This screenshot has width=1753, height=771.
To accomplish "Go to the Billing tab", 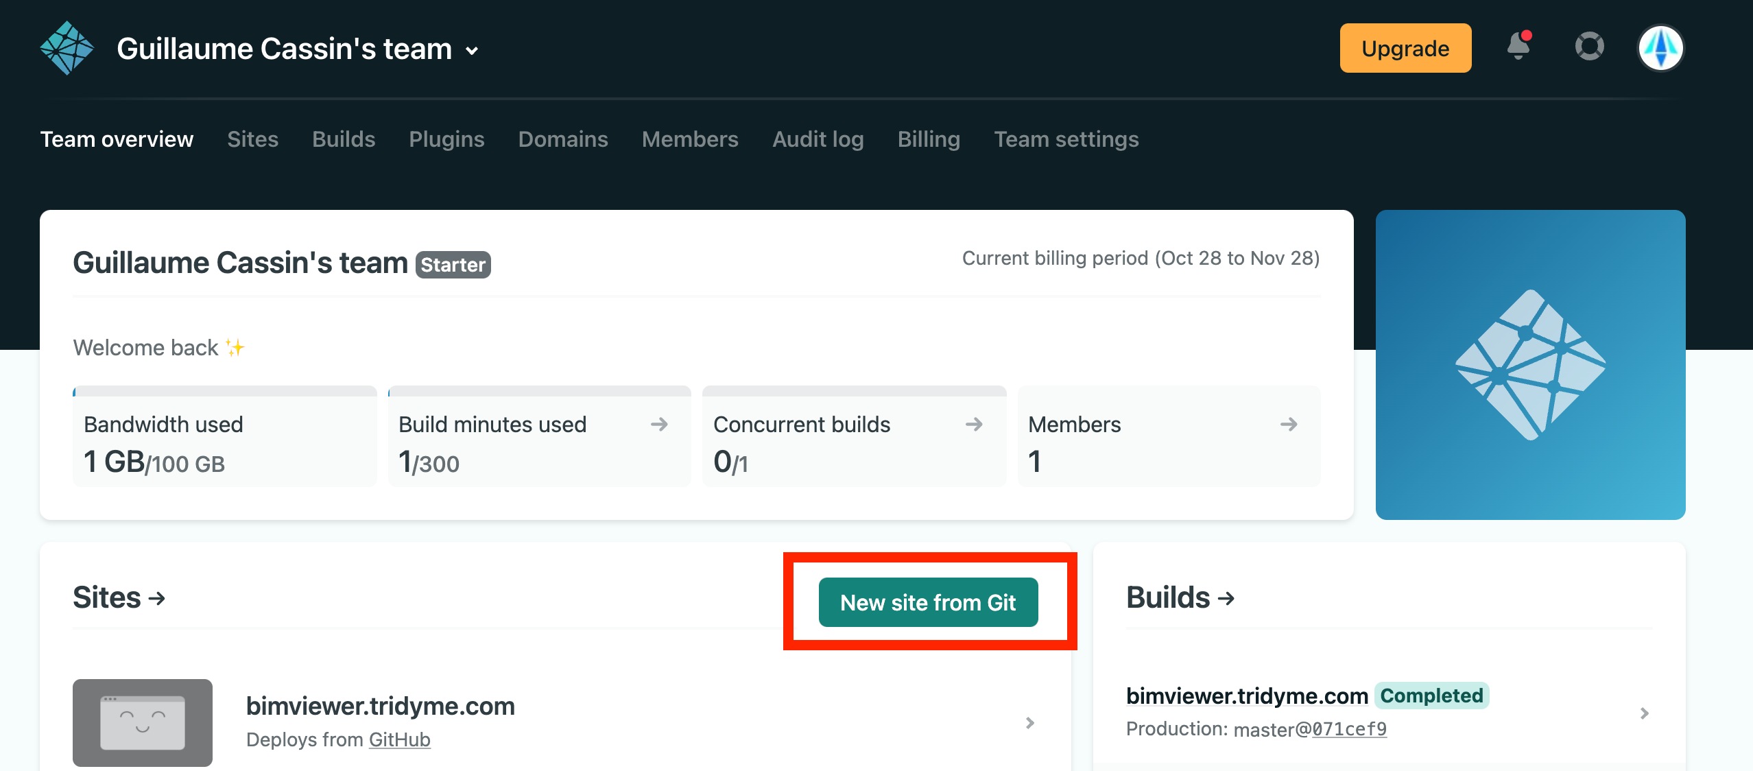I will coord(929,139).
